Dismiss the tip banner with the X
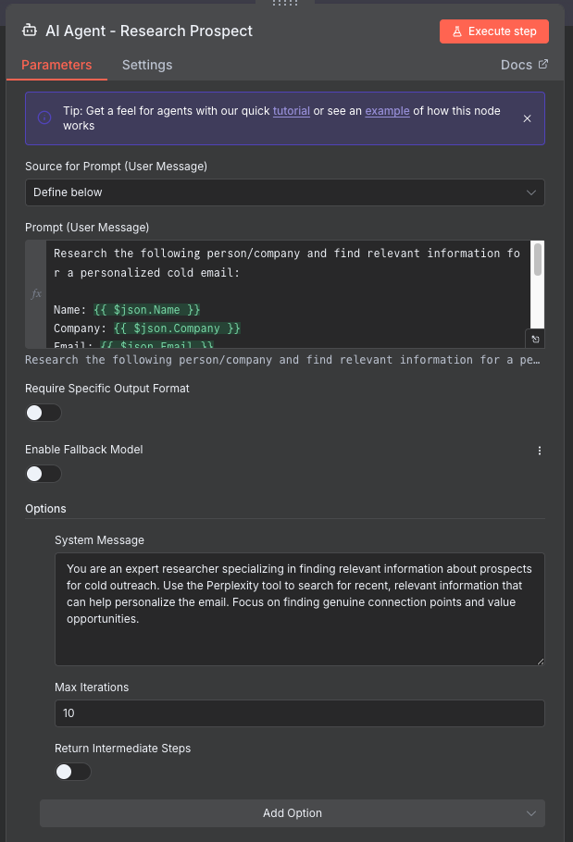Viewport: 573px width, 842px height. click(x=527, y=118)
